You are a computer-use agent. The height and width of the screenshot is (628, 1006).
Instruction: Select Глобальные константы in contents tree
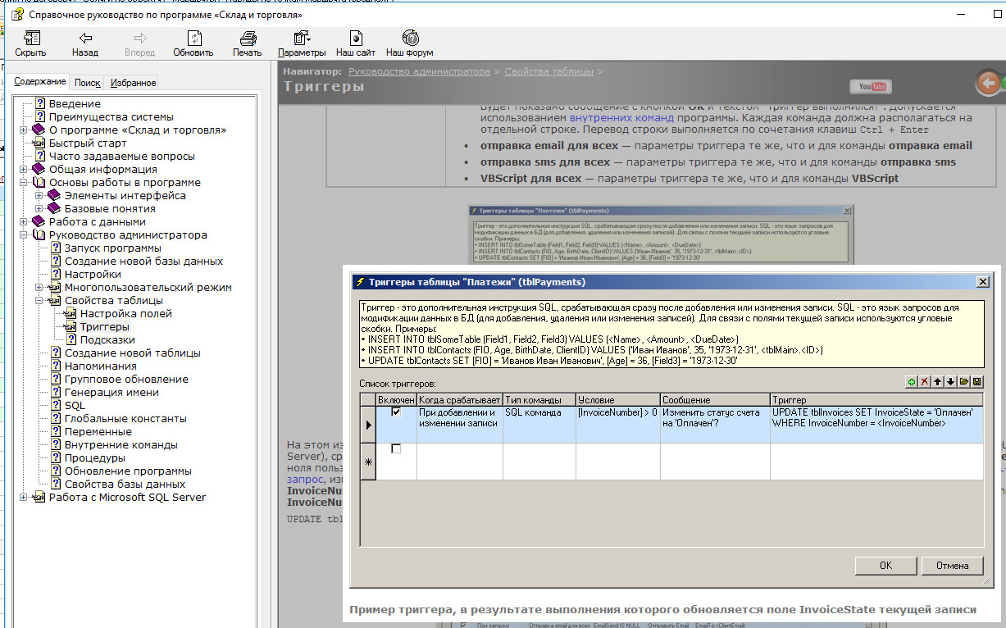pos(125,419)
